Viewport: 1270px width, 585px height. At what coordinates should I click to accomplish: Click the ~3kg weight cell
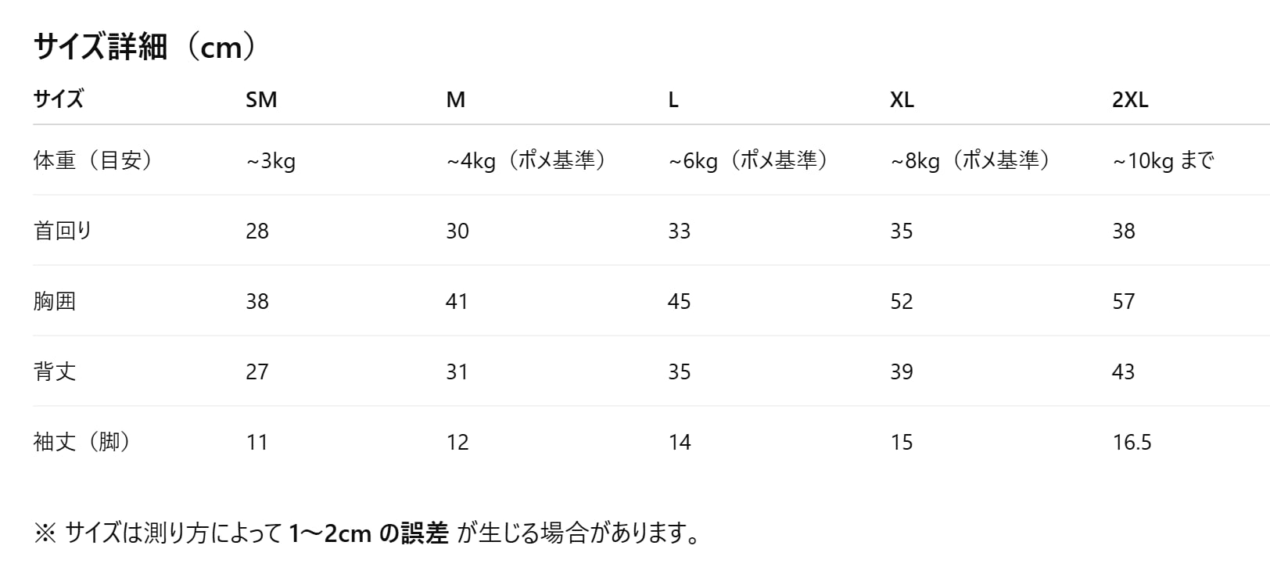tap(271, 161)
